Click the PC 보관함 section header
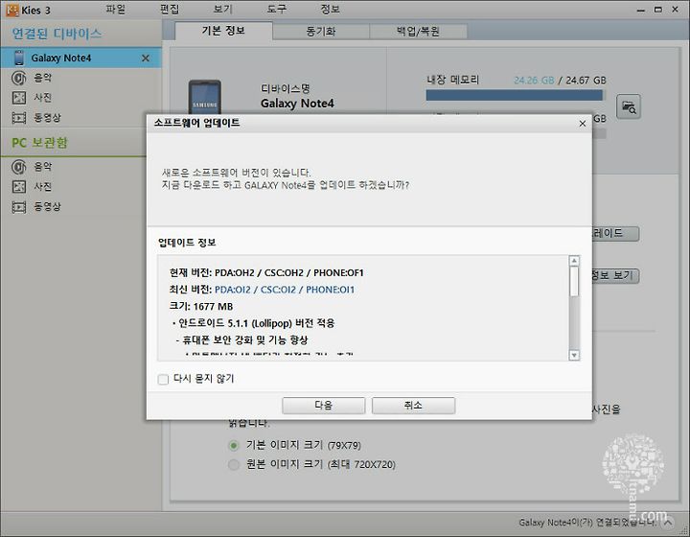The image size is (690, 537). 39,143
